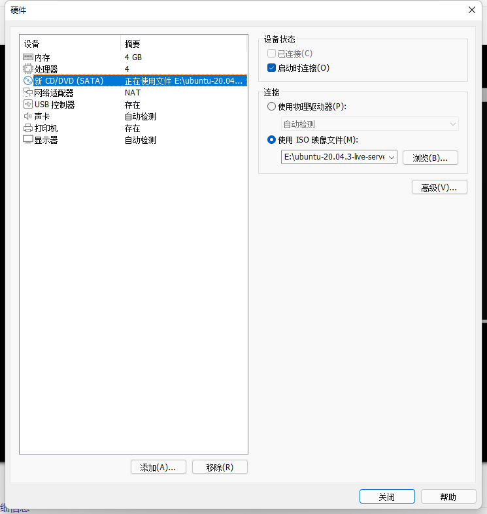This screenshot has height=514, width=487.
Task: Click the printer (打印机) icon
Action: tap(28, 128)
